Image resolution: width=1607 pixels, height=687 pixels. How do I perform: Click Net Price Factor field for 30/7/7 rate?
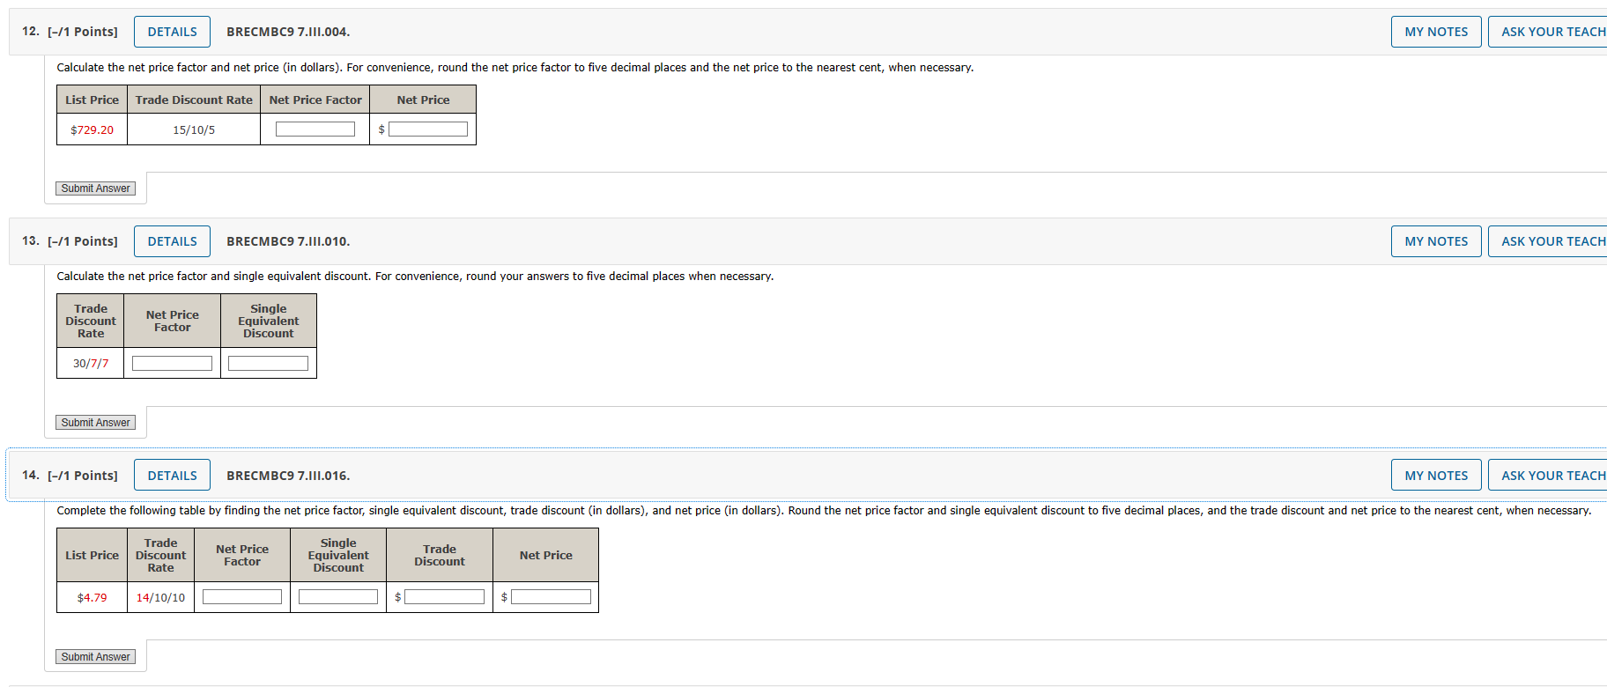point(171,362)
